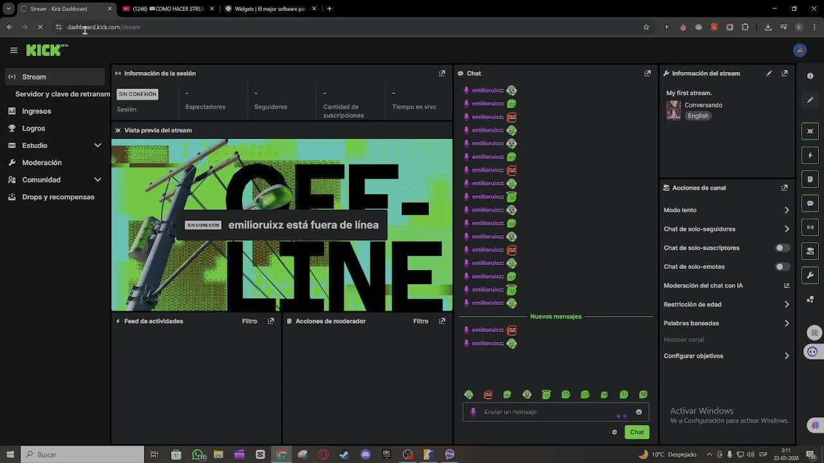Screen dimensions: 824x463
Task: Toggle Chat de solo-emotes switch
Action: pyautogui.click(x=782, y=267)
